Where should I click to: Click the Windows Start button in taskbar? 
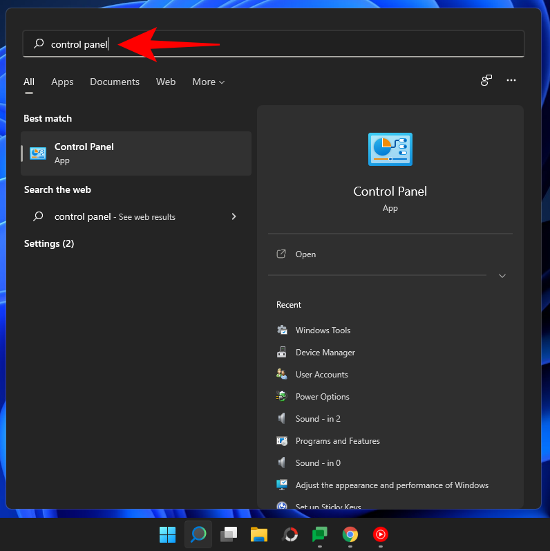coord(167,534)
